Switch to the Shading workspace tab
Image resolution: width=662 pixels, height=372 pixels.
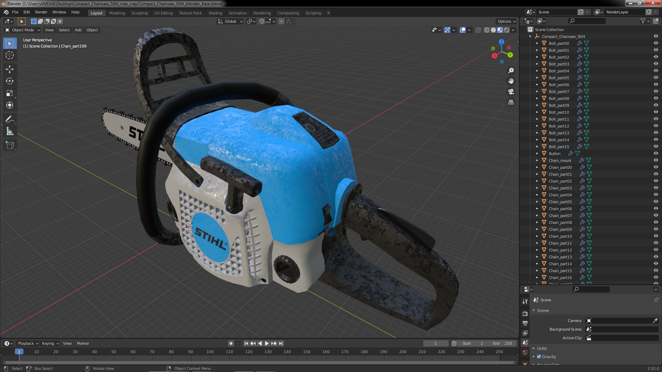tap(215, 13)
